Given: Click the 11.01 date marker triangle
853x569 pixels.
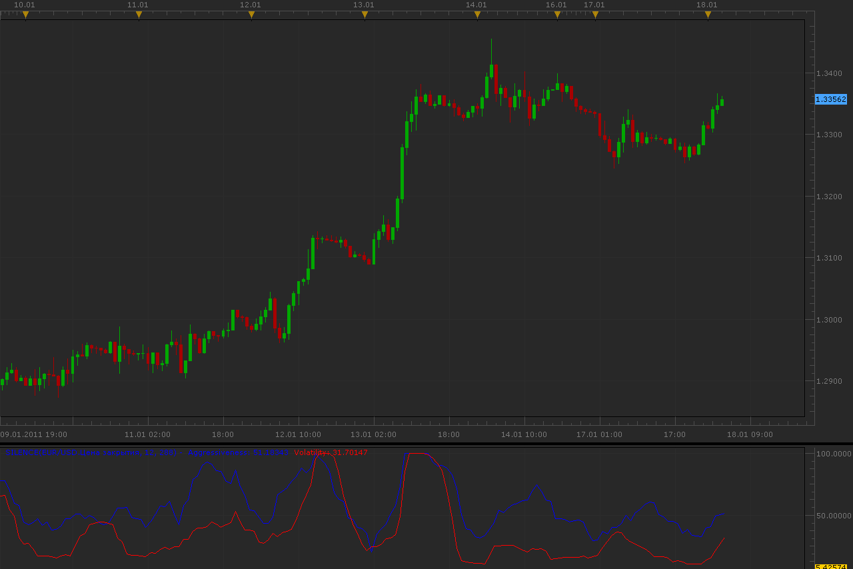Looking at the screenshot, I should pos(139,15).
